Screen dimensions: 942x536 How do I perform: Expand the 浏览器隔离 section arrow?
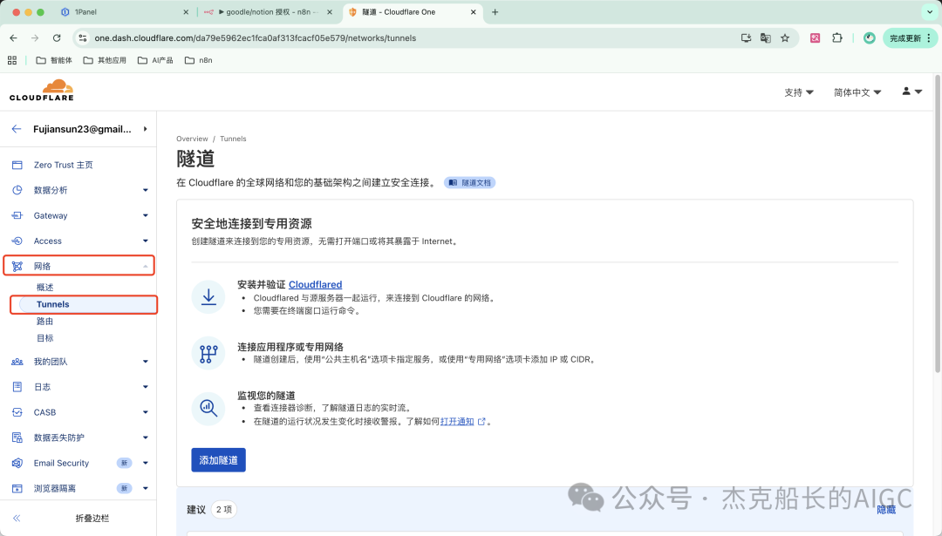(x=146, y=489)
